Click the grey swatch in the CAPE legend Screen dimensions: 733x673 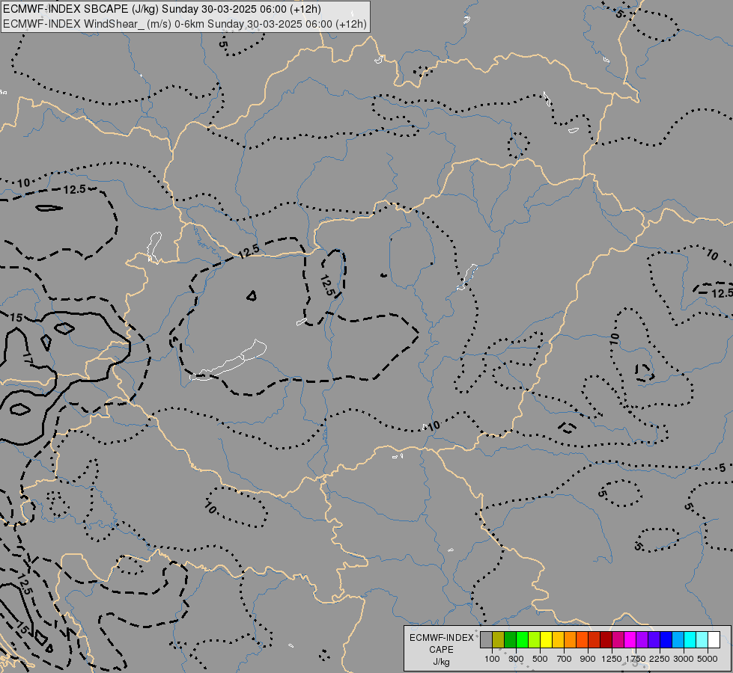[486, 640]
